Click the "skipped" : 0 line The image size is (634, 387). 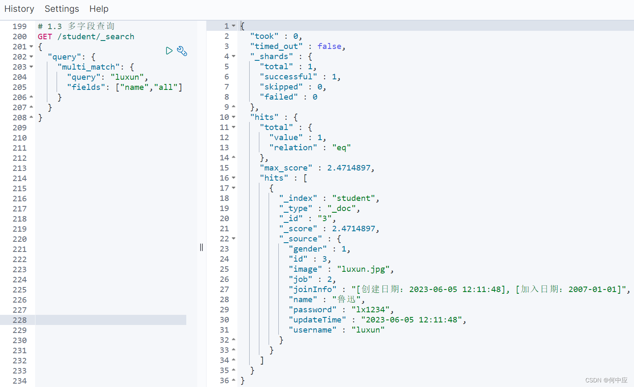pos(293,87)
